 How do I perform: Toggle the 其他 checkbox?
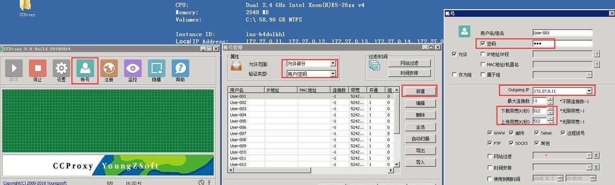click(537, 143)
